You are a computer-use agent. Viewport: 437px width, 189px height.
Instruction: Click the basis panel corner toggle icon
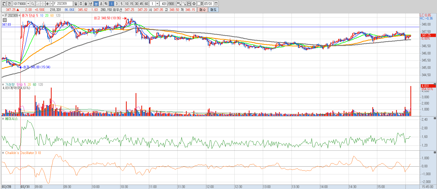(x=435, y=118)
